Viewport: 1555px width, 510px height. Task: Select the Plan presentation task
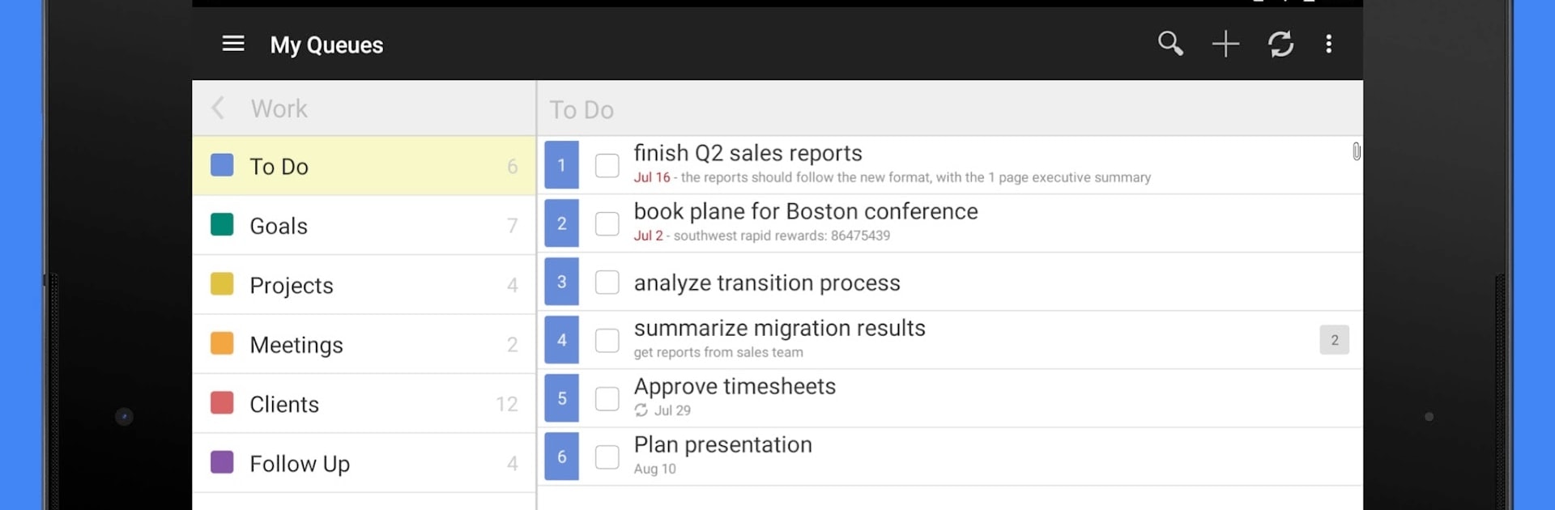tap(723, 444)
